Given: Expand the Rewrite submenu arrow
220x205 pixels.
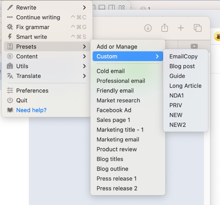Looking at the screenshot, I should (84, 7).
